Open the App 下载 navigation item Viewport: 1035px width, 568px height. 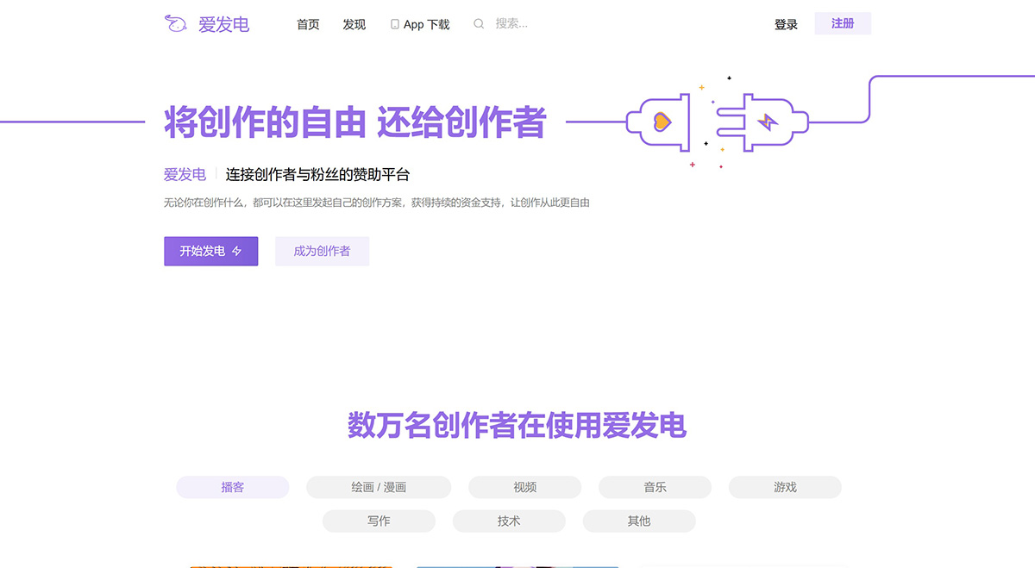point(420,24)
